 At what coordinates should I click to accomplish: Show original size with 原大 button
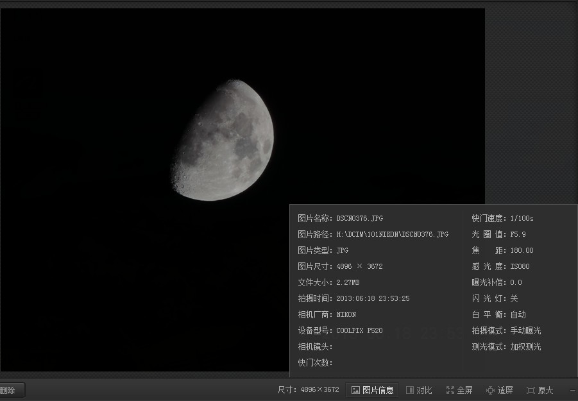[540, 390]
